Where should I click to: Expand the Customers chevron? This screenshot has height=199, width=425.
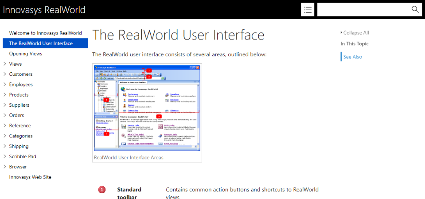[5, 74]
